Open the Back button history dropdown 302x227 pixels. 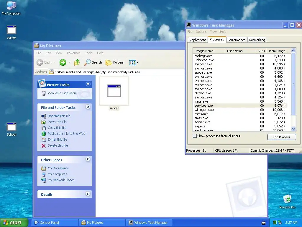[55, 62]
